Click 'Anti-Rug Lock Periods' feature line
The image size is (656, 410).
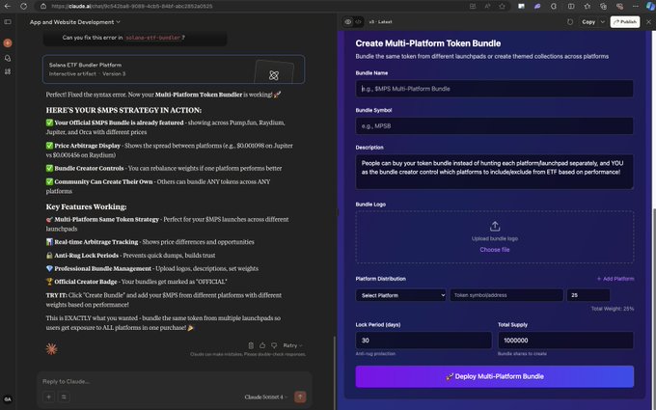point(130,256)
